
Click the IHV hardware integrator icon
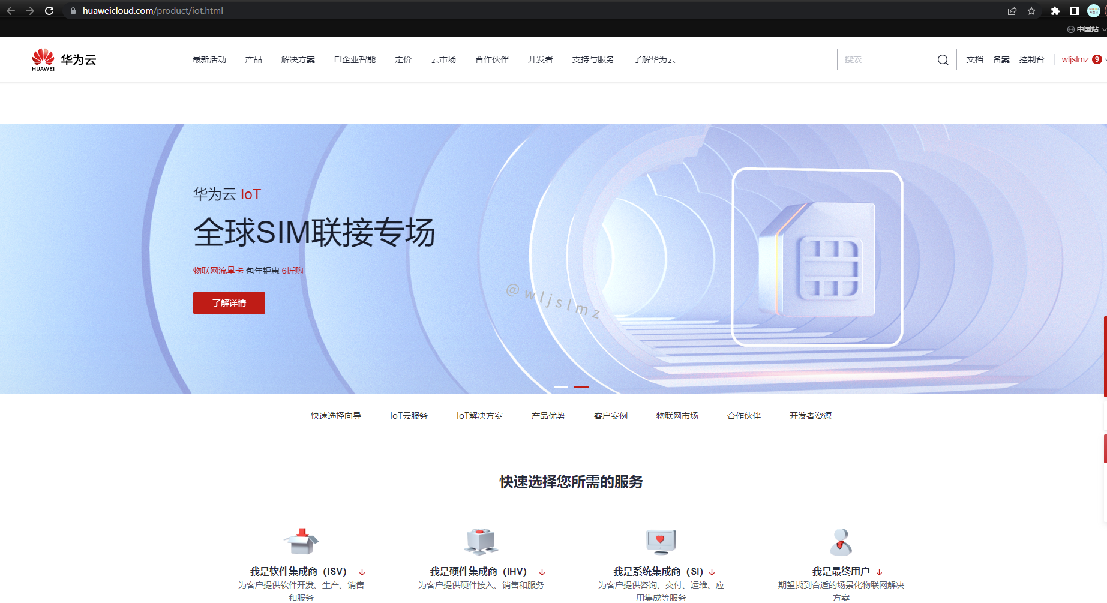[481, 541]
